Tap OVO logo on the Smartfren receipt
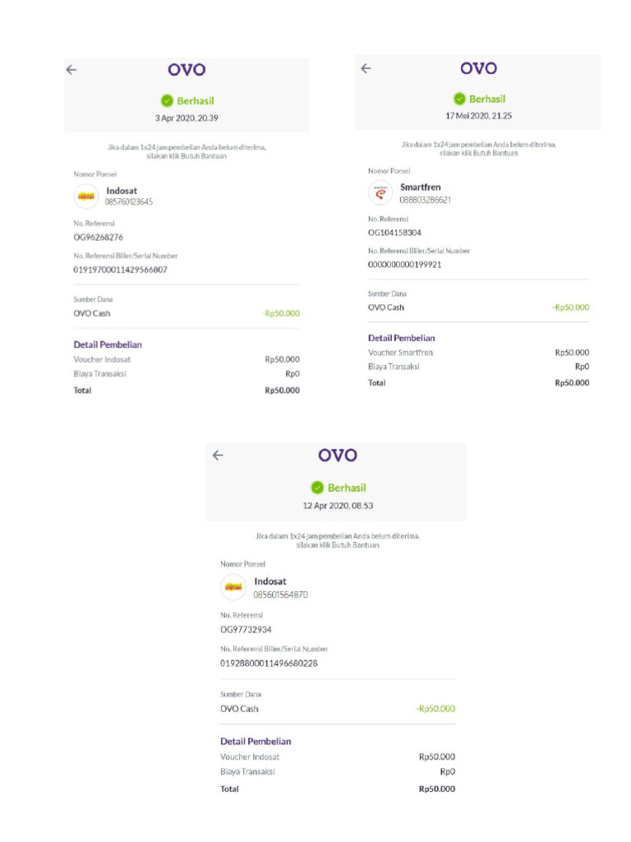 coord(478,68)
